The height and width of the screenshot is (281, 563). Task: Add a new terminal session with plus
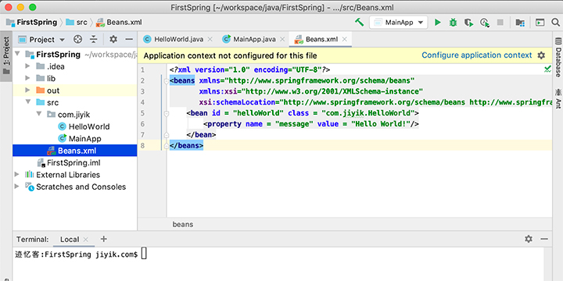click(x=103, y=239)
